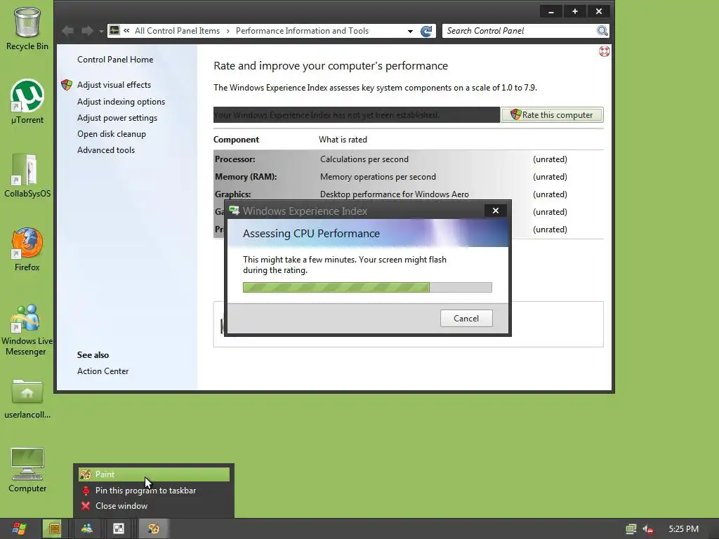Screen dimensions: 719x539
Task: Open Adjust visual effects link
Action: click(x=114, y=85)
